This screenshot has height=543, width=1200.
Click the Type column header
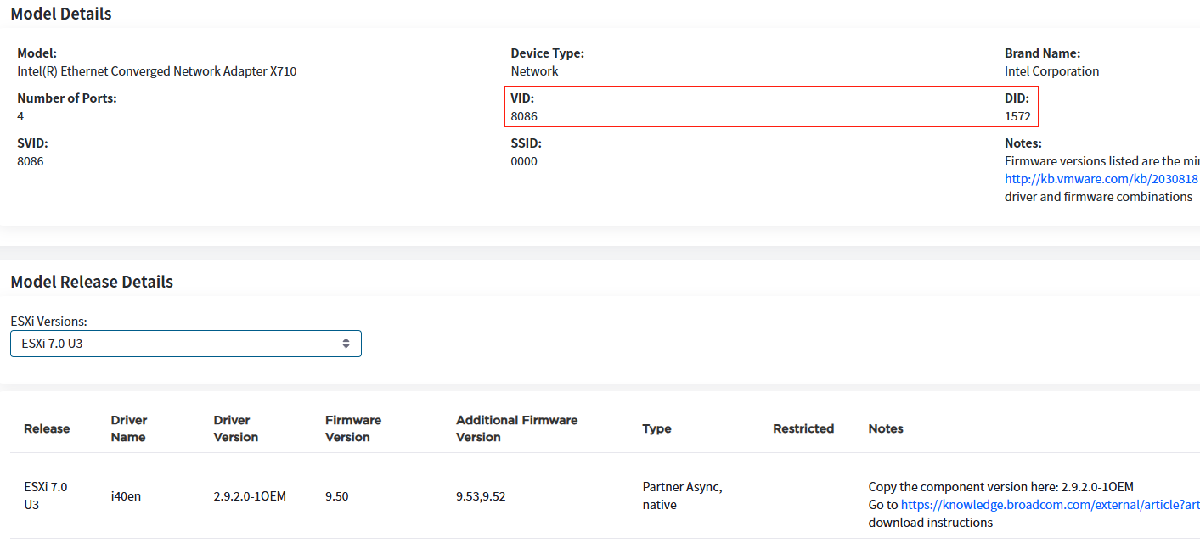[x=656, y=428]
